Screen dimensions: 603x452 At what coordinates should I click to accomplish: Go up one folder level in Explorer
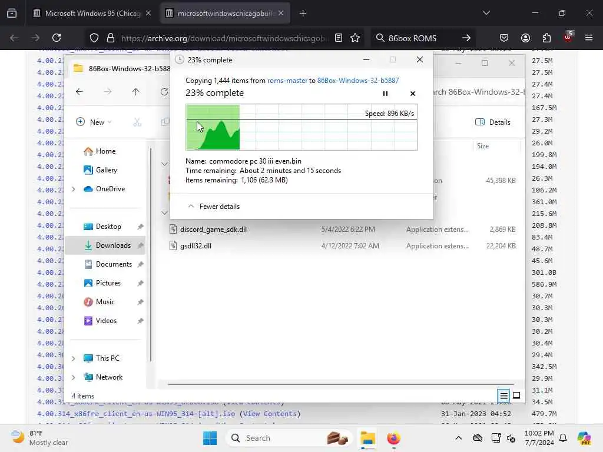coord(136,91)
